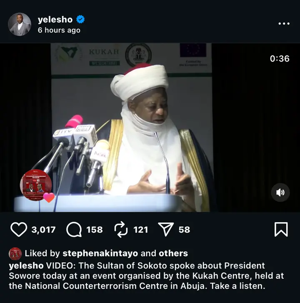View the 3,017 likes count
Image resolution: width=300 pixels, height=303 pixels.
pyautogui.click(x=43, y=230)
